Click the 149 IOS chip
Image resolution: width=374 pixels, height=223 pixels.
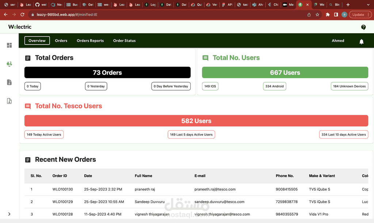coord(210,86)
